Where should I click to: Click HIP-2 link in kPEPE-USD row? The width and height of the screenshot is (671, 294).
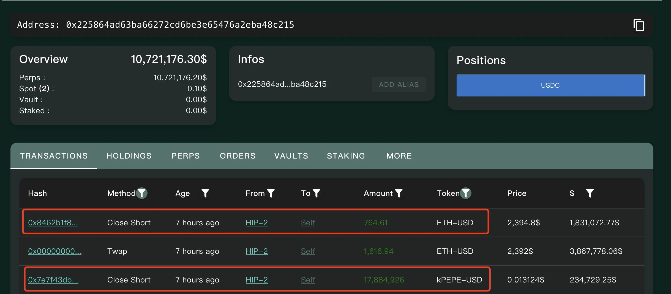257,280
